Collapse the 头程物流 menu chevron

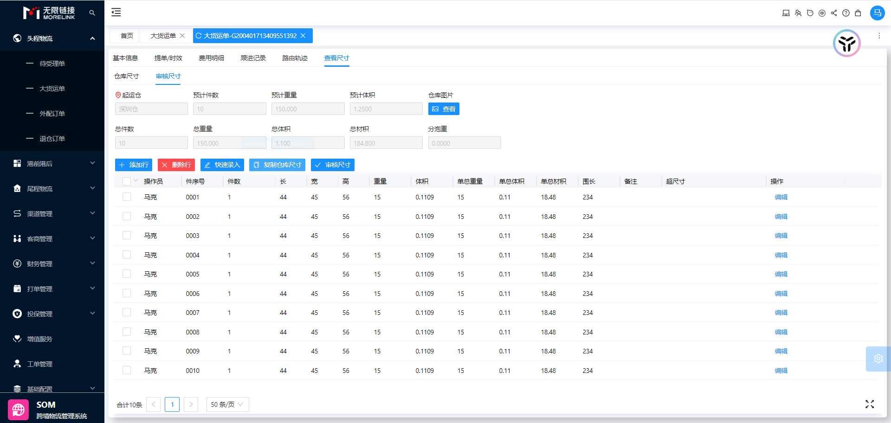point(92,38)
